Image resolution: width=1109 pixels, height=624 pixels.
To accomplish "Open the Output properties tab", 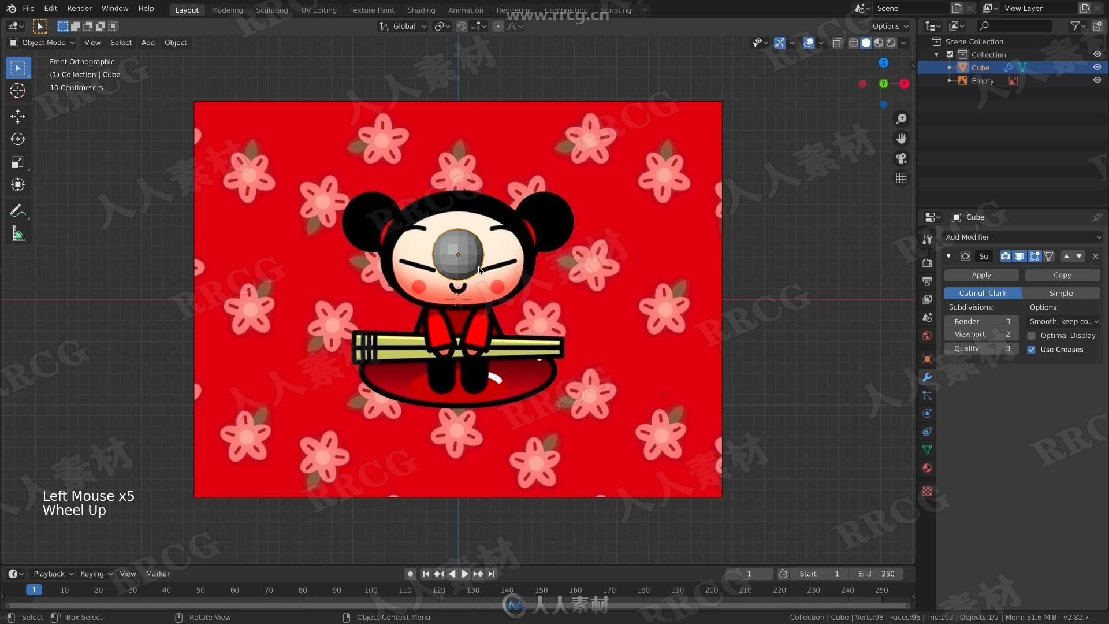I will (927, 281).
